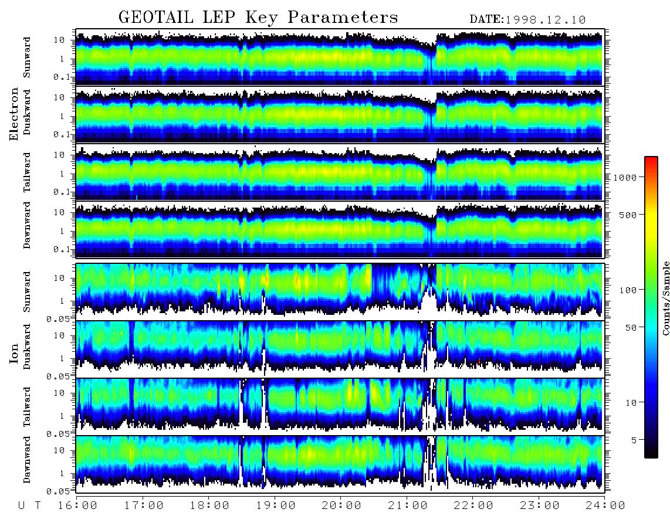670x516 pixels.
Task: Click the 1000 color scale label
Action: [x=625, y=177]
